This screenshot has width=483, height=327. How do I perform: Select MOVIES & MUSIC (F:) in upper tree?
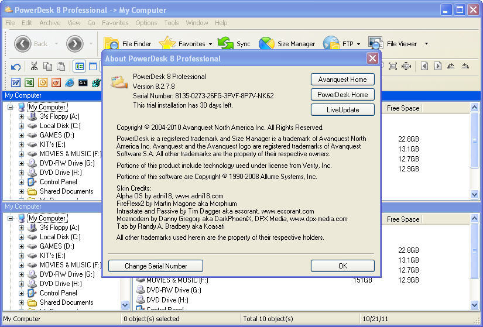point(70,154)
